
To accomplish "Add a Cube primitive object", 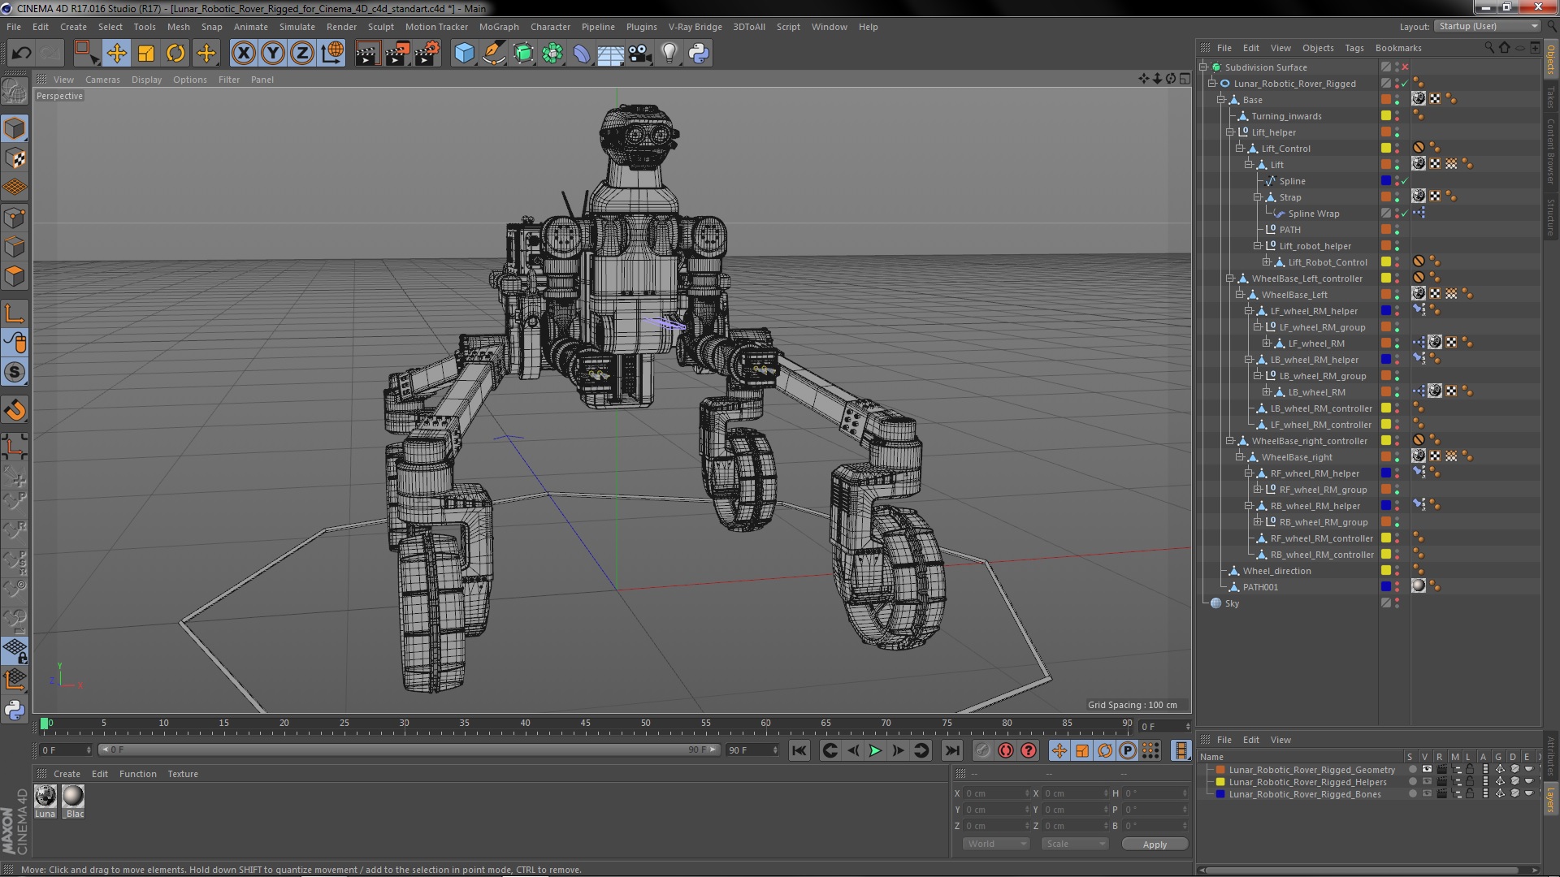I will click(464, 54).
